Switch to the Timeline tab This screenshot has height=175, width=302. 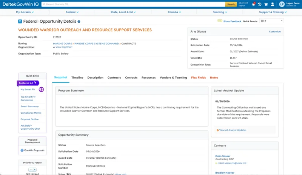click(77, 77)
